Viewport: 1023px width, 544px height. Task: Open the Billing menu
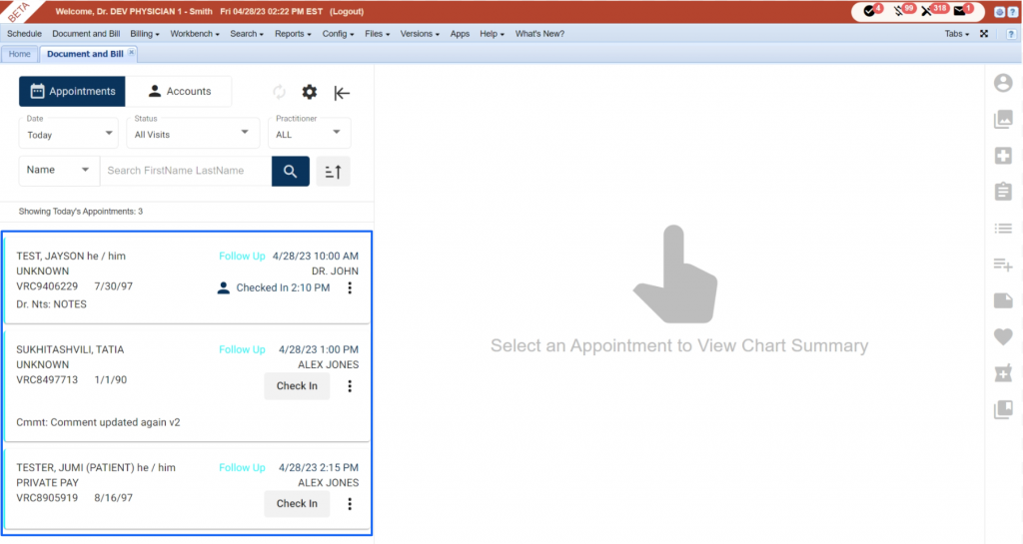click(x=144, y=34)
